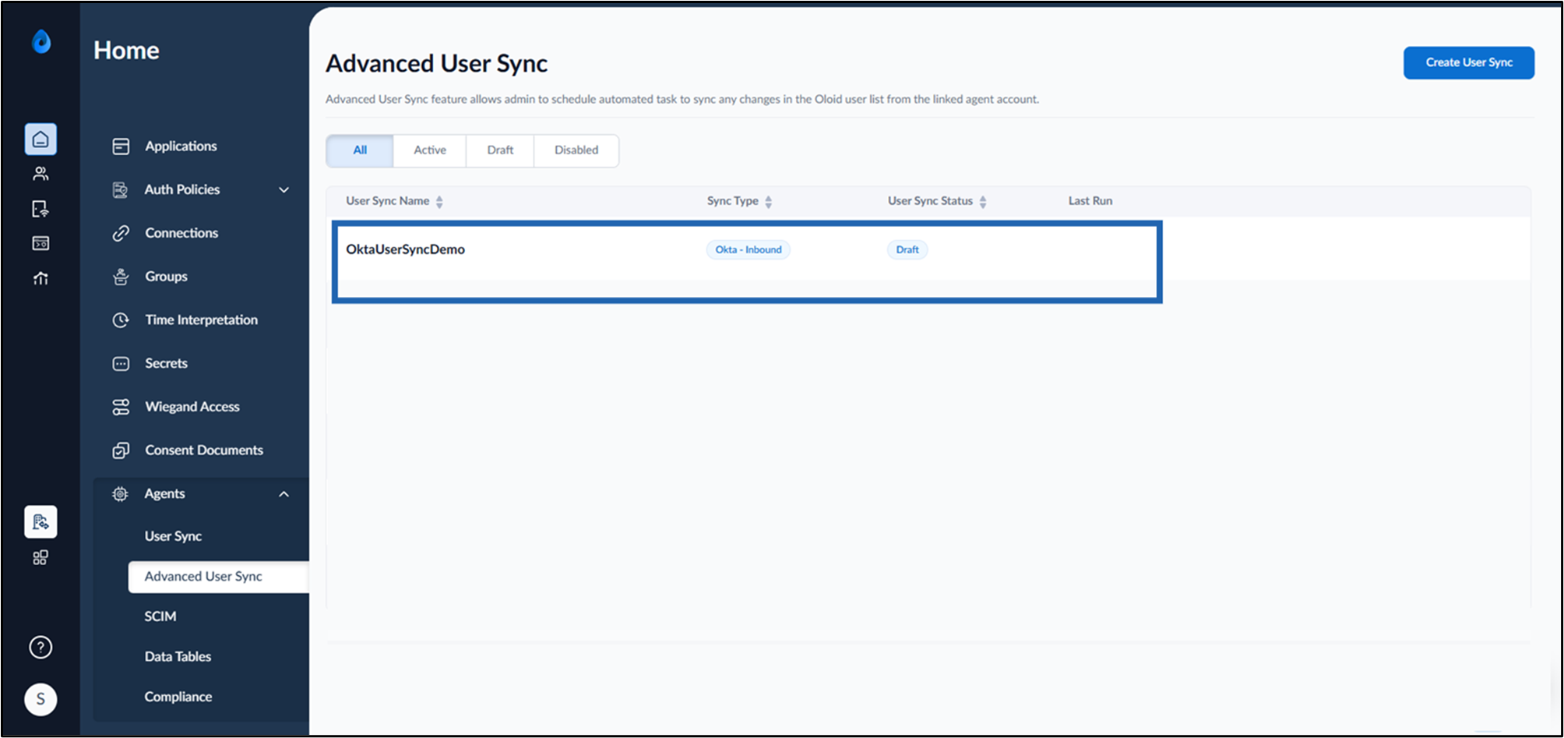Open Compliance under Agents
The width and height of the screenshot is (1564, 738).
click(x=178, y=697)
